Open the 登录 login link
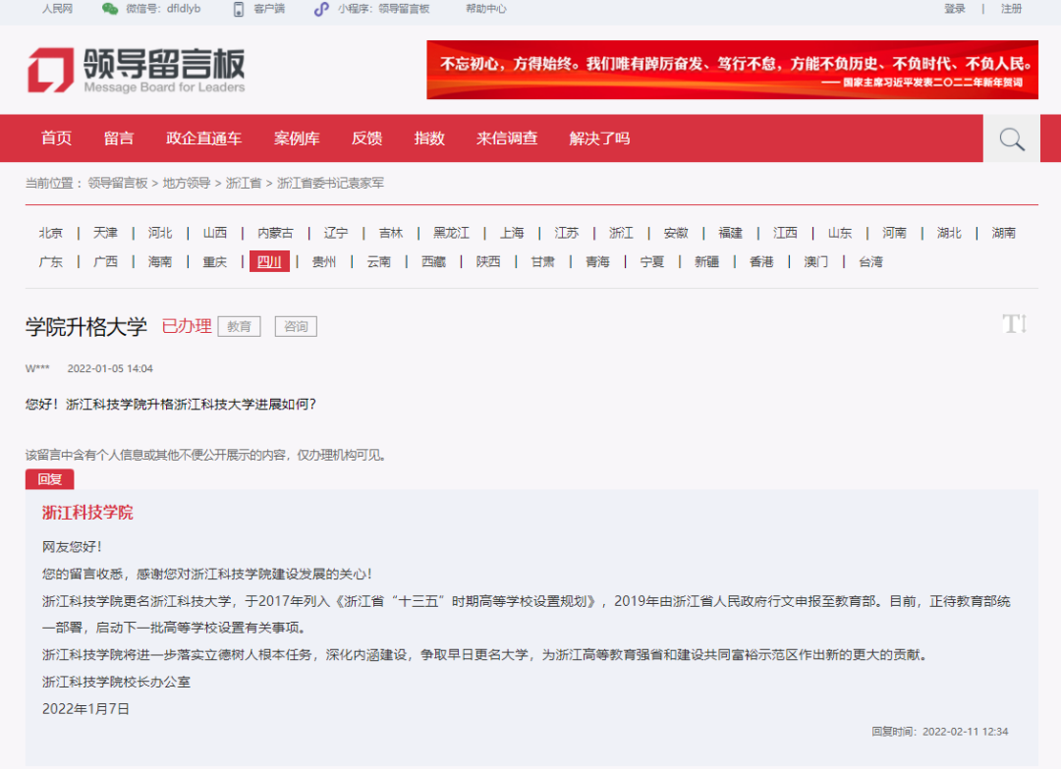The height and width of the screenshot is (769, 1061). (x=956, y=11)
